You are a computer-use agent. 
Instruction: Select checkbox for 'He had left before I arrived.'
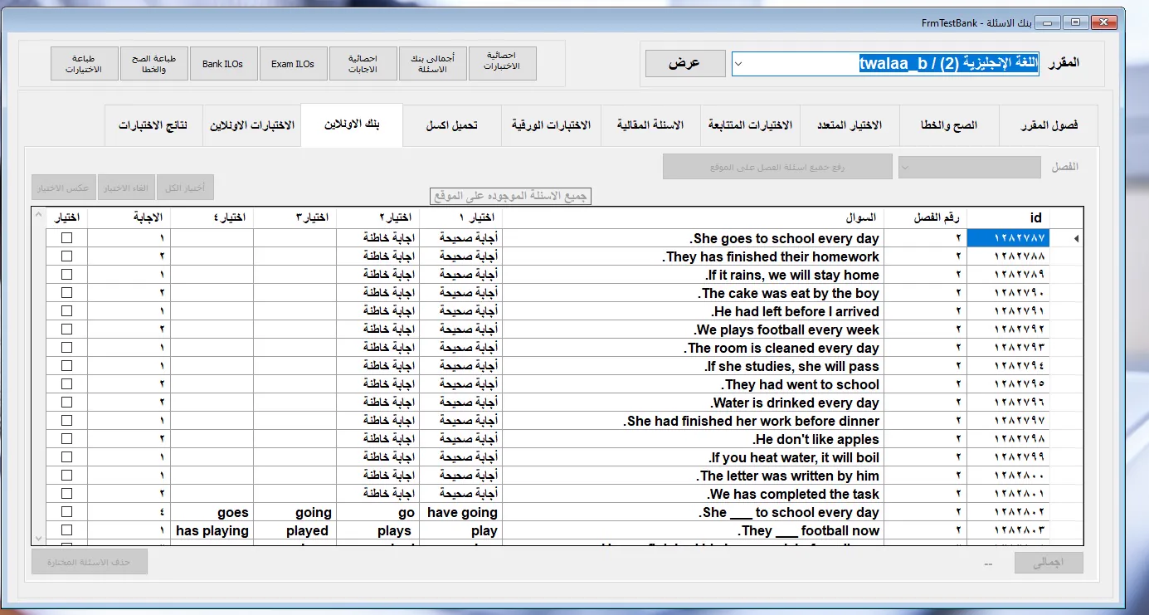coord(67,311)
